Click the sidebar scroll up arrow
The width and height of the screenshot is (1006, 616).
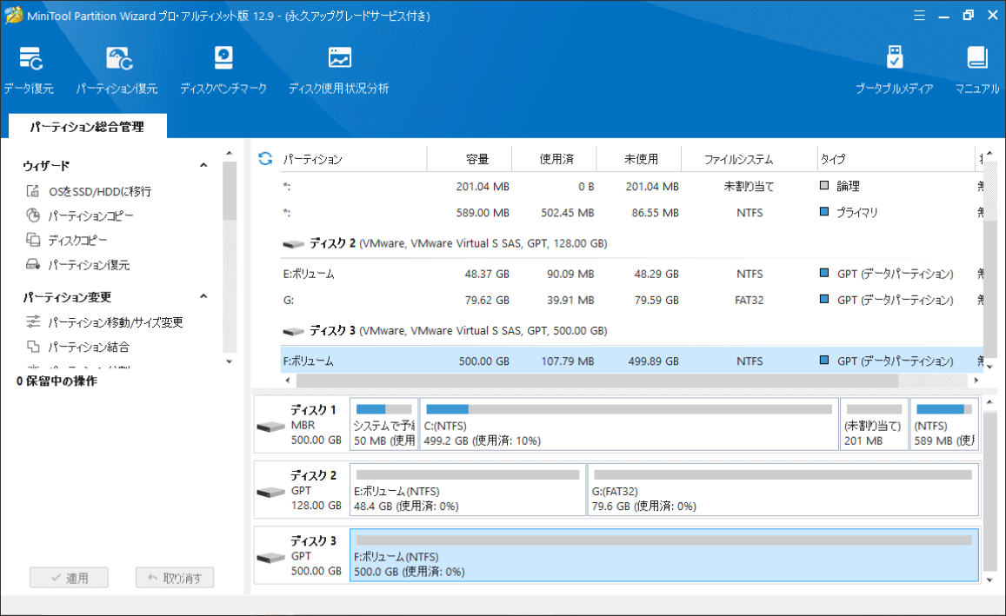(229, 153)
